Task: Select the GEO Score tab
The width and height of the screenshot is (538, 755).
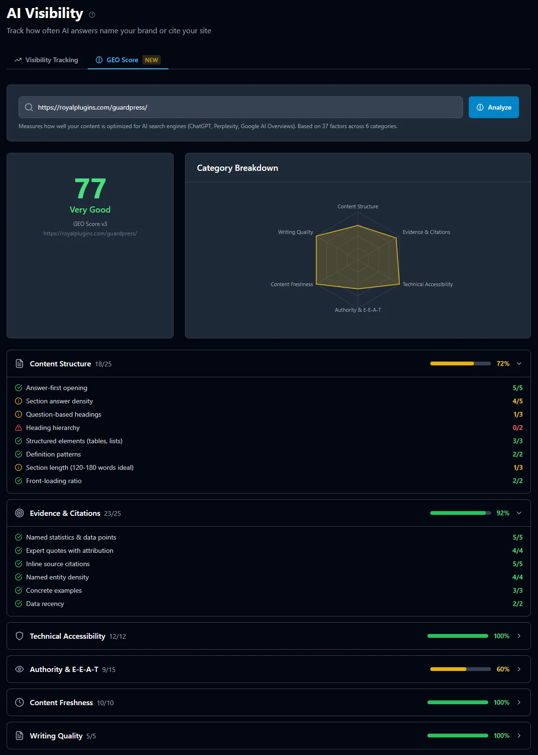Action: pos(128,60)
